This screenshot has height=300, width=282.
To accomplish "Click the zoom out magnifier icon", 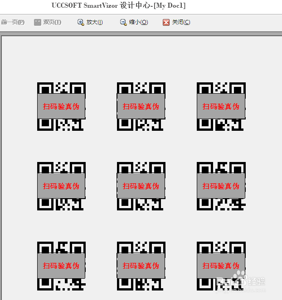I will tap(123, 22).
